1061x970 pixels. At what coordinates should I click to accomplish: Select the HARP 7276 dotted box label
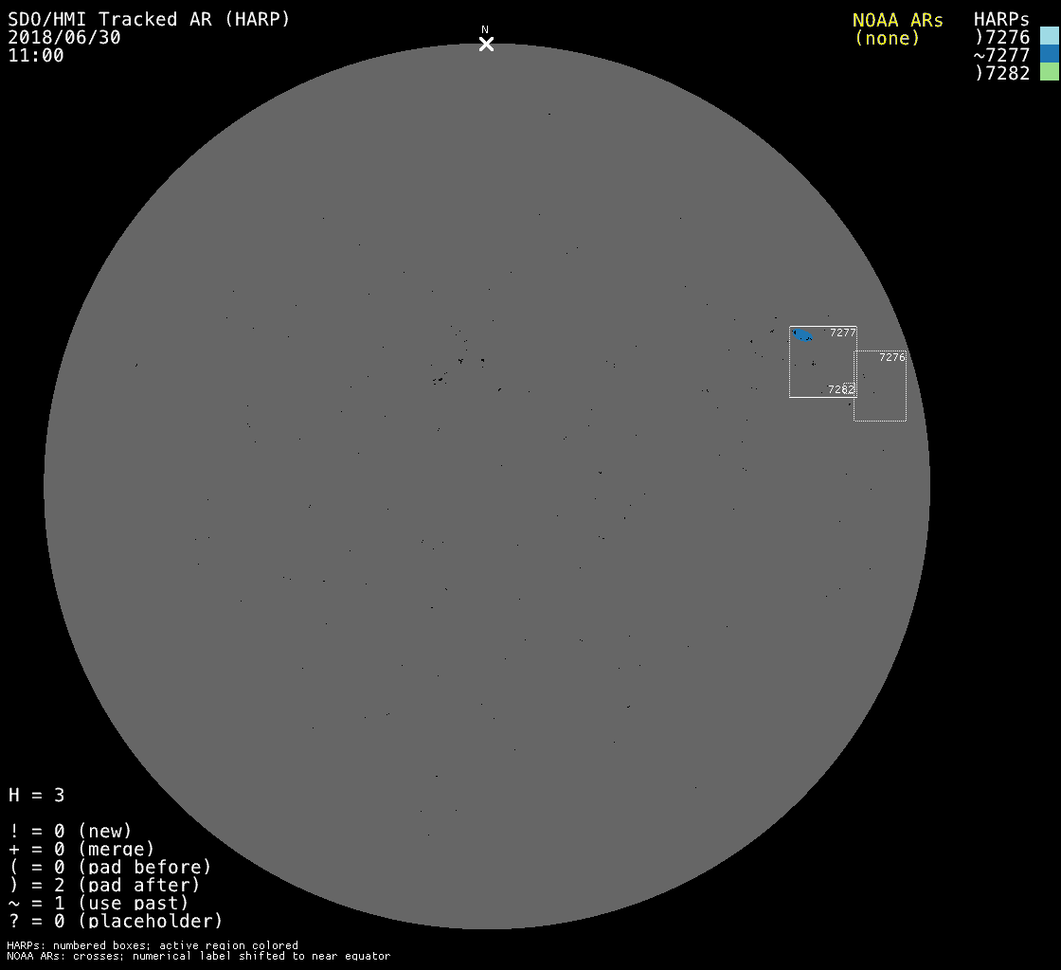[891, 357]
